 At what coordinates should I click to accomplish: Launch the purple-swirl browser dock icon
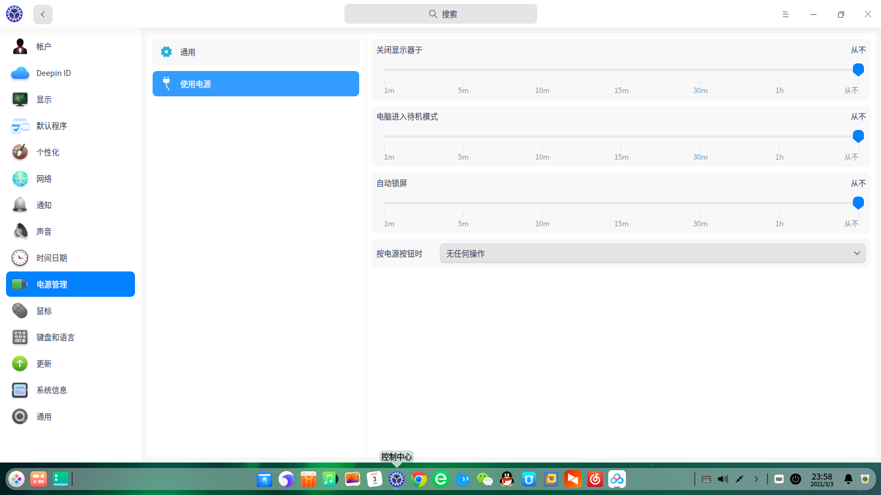pyautogui.click(x=287, y=479)
